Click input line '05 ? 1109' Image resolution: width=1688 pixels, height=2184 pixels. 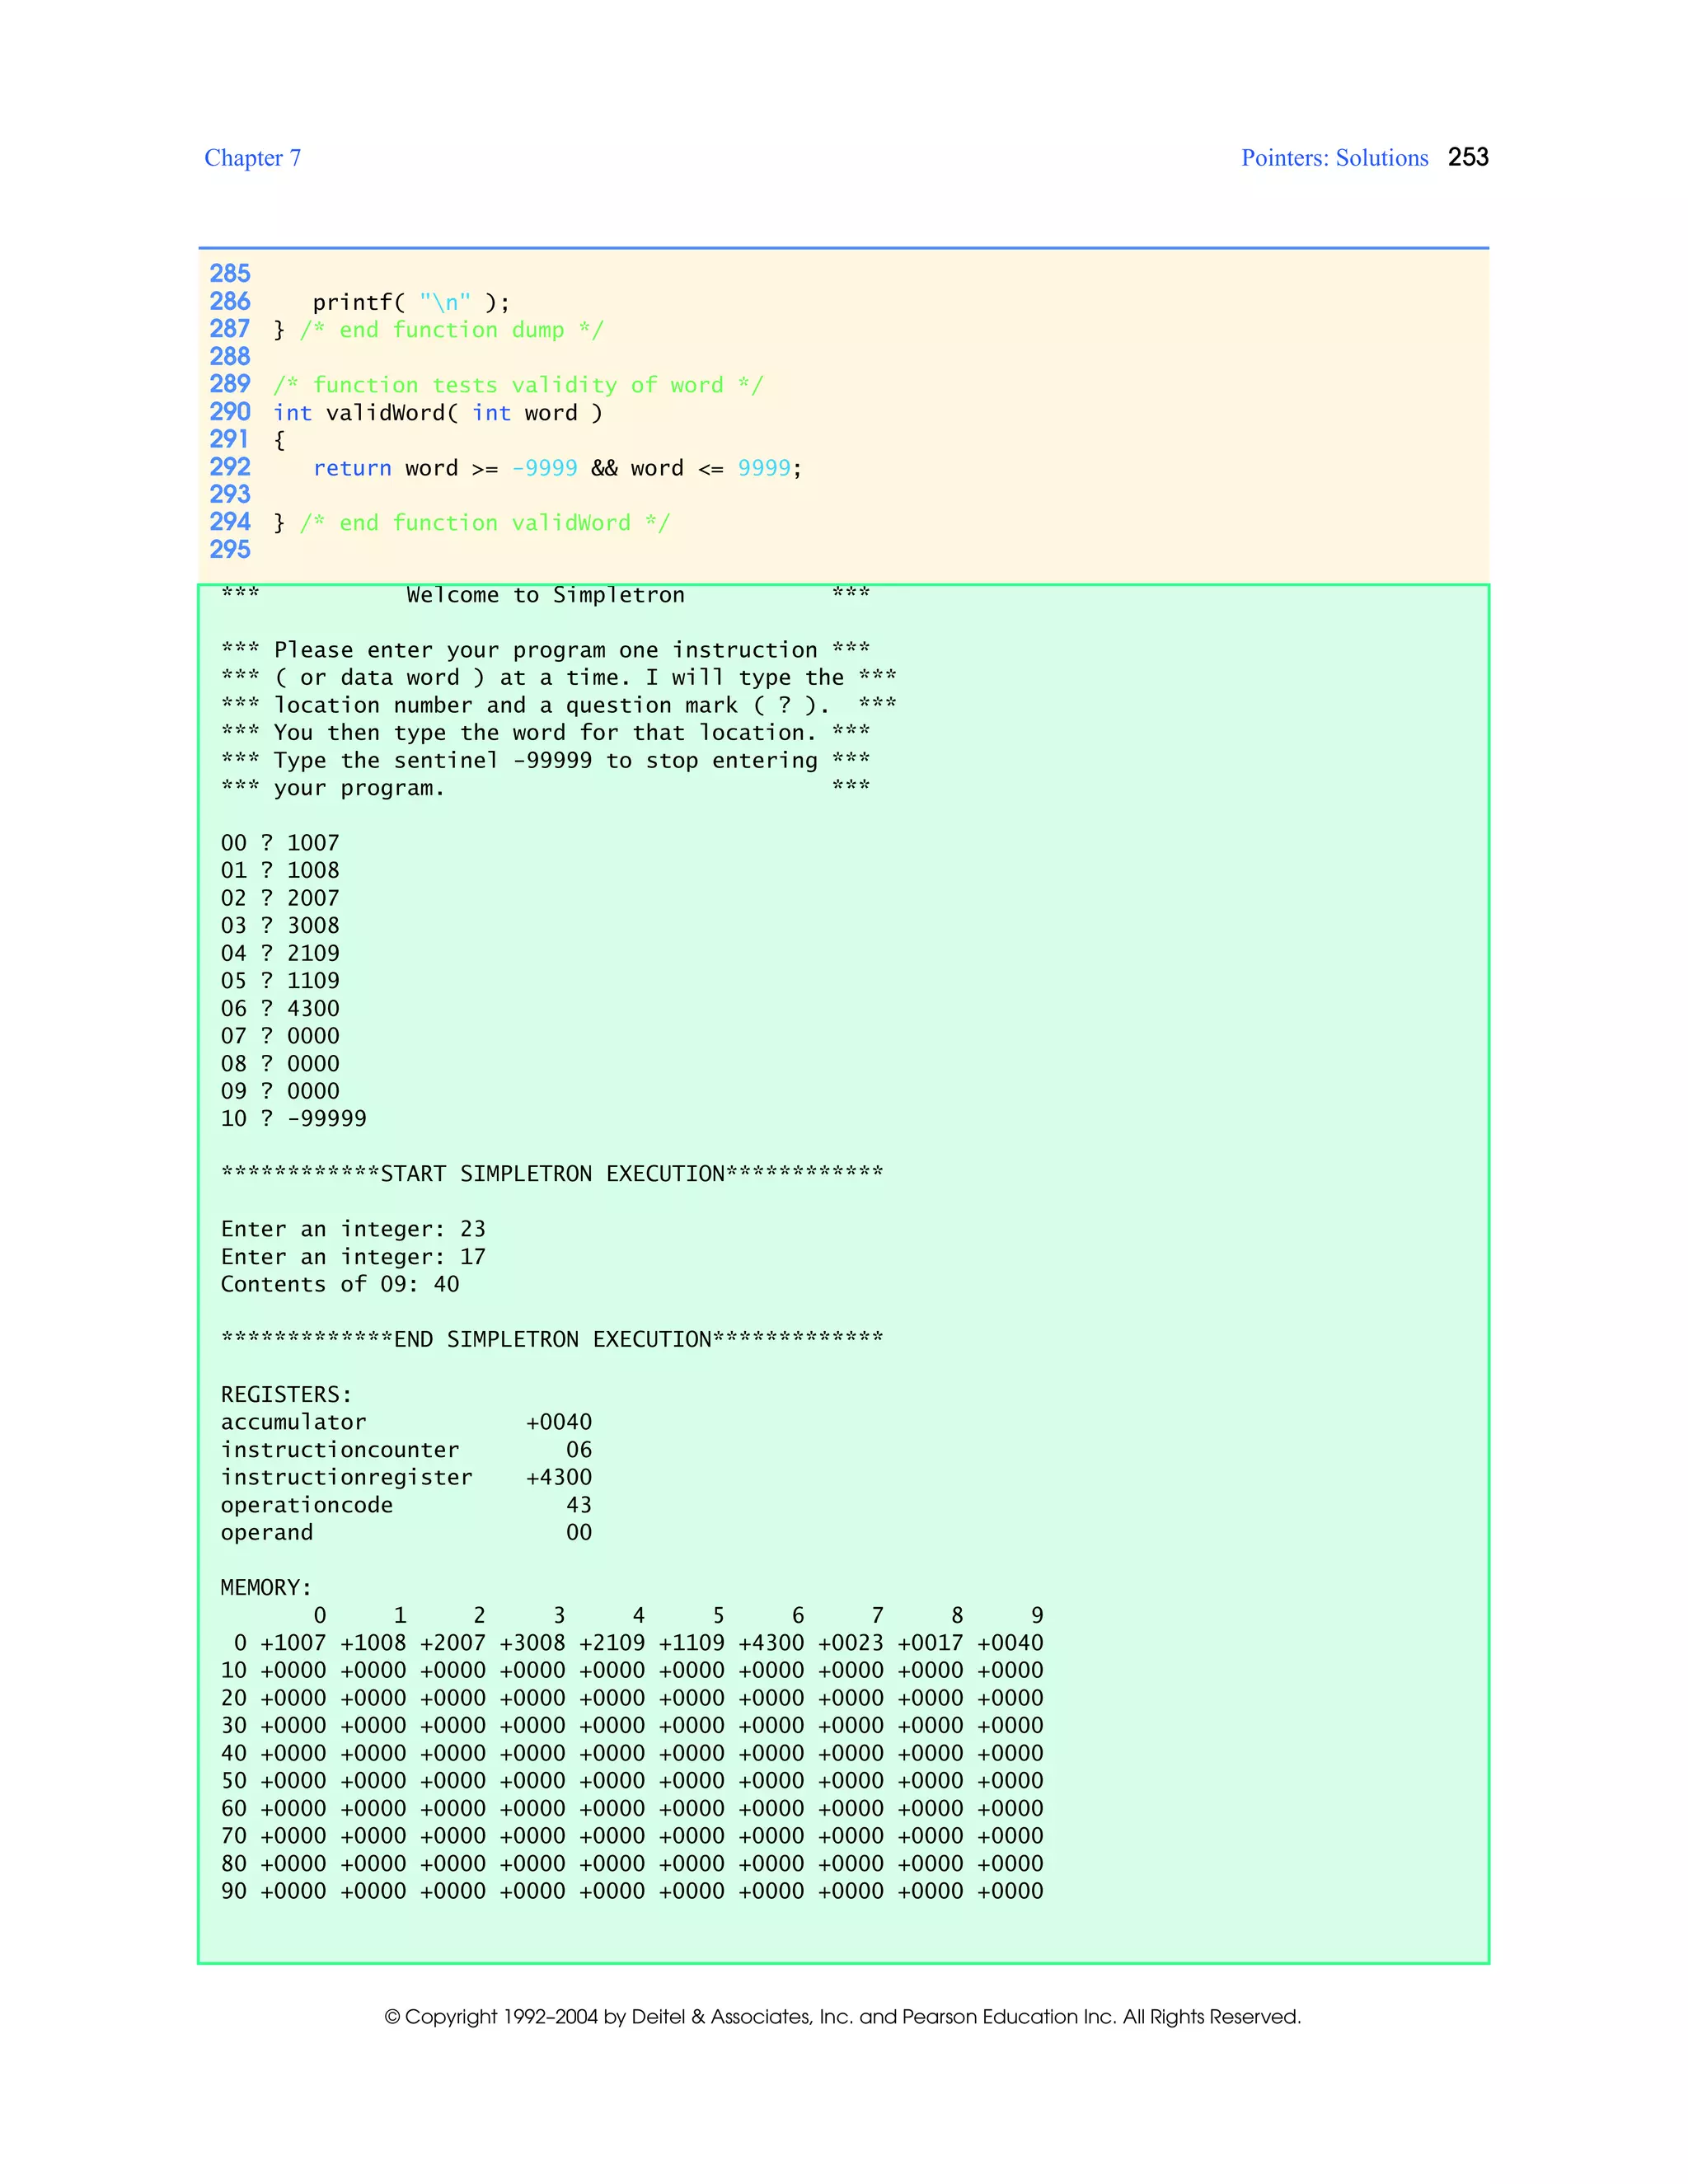(280, 981)
